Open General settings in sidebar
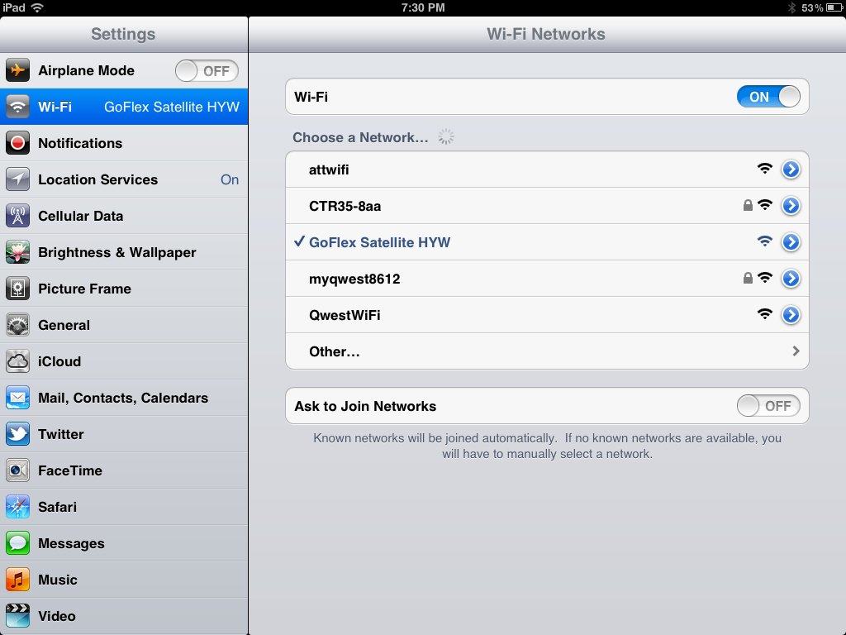The image size is (846, 635). [x=124, y=325]
